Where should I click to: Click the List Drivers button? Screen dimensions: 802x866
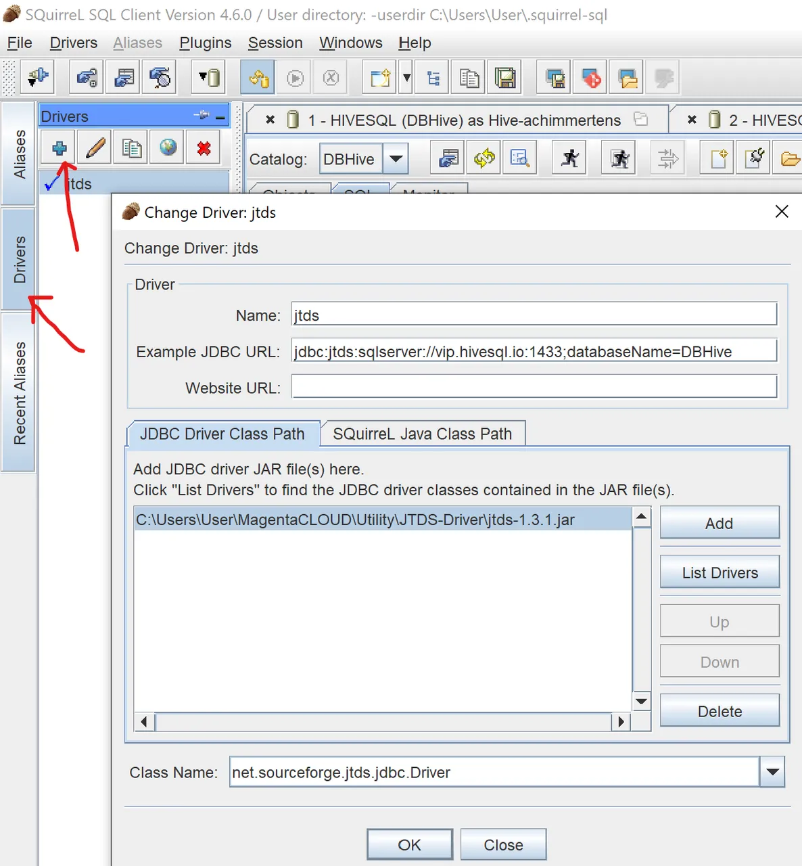pyautogui.click(x=720, y=572)
